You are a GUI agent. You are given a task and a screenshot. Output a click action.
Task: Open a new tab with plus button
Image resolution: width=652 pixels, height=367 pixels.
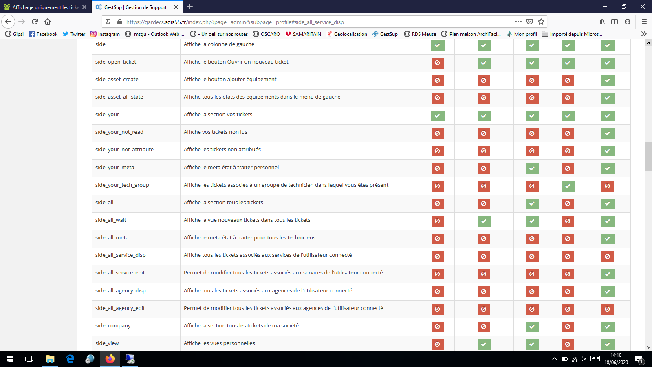[190, 7]
